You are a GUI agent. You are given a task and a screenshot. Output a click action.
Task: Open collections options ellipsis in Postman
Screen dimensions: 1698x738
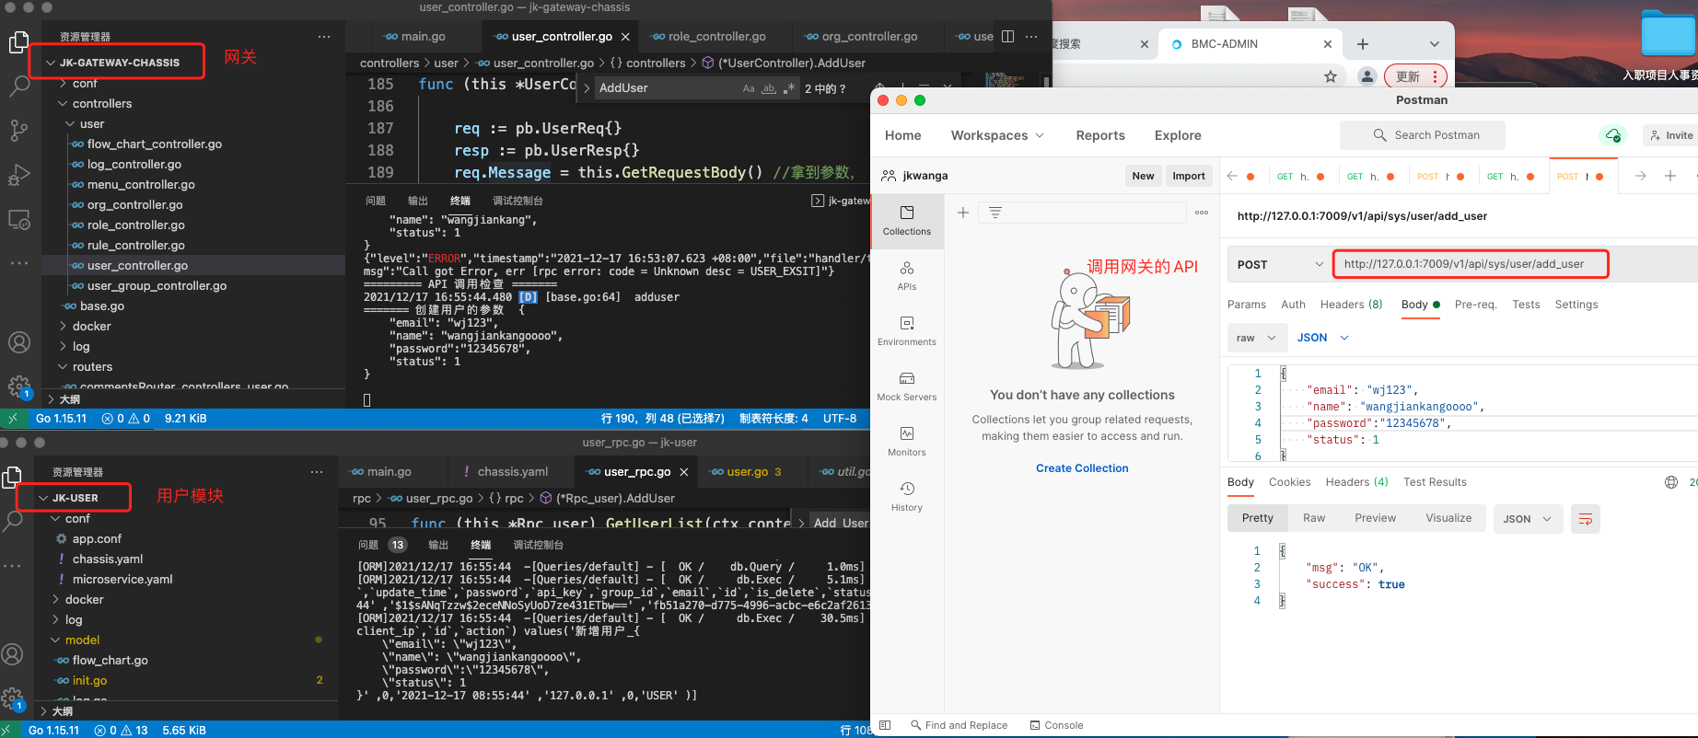pos(1202,213)
